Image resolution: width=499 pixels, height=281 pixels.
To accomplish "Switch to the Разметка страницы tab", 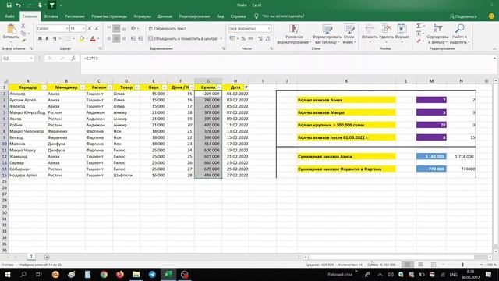I will click(109, 16).
